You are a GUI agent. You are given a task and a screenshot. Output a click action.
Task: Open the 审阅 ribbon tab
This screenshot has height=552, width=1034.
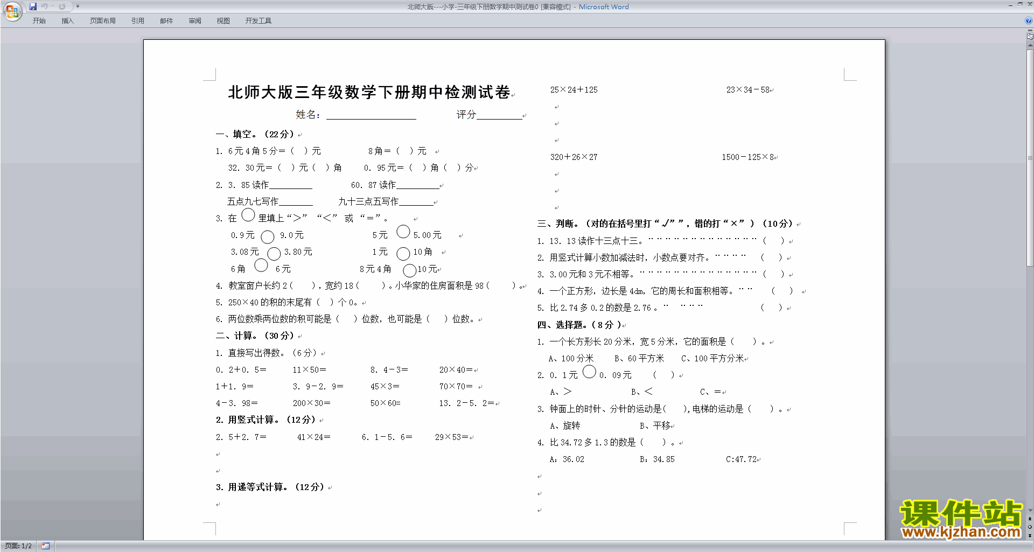[195, 21]
